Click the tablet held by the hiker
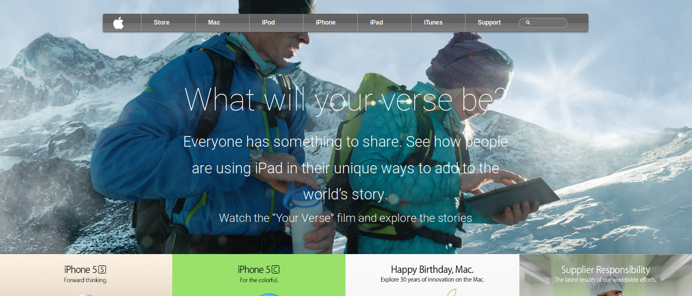 tap(511, 197)
